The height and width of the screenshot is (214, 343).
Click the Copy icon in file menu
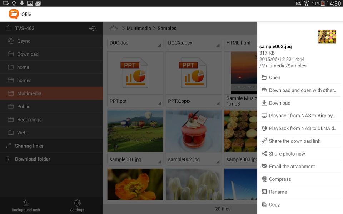click(264, 204)
